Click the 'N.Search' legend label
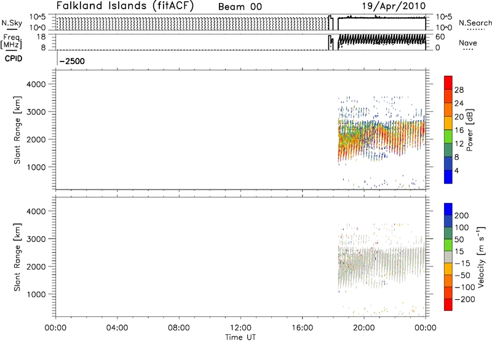Viewport: 492px width, 341px height. tap(475, 23)
